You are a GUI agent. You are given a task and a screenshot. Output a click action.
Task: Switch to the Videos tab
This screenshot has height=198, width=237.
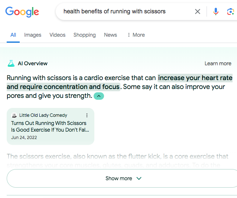tap(58, 35)
